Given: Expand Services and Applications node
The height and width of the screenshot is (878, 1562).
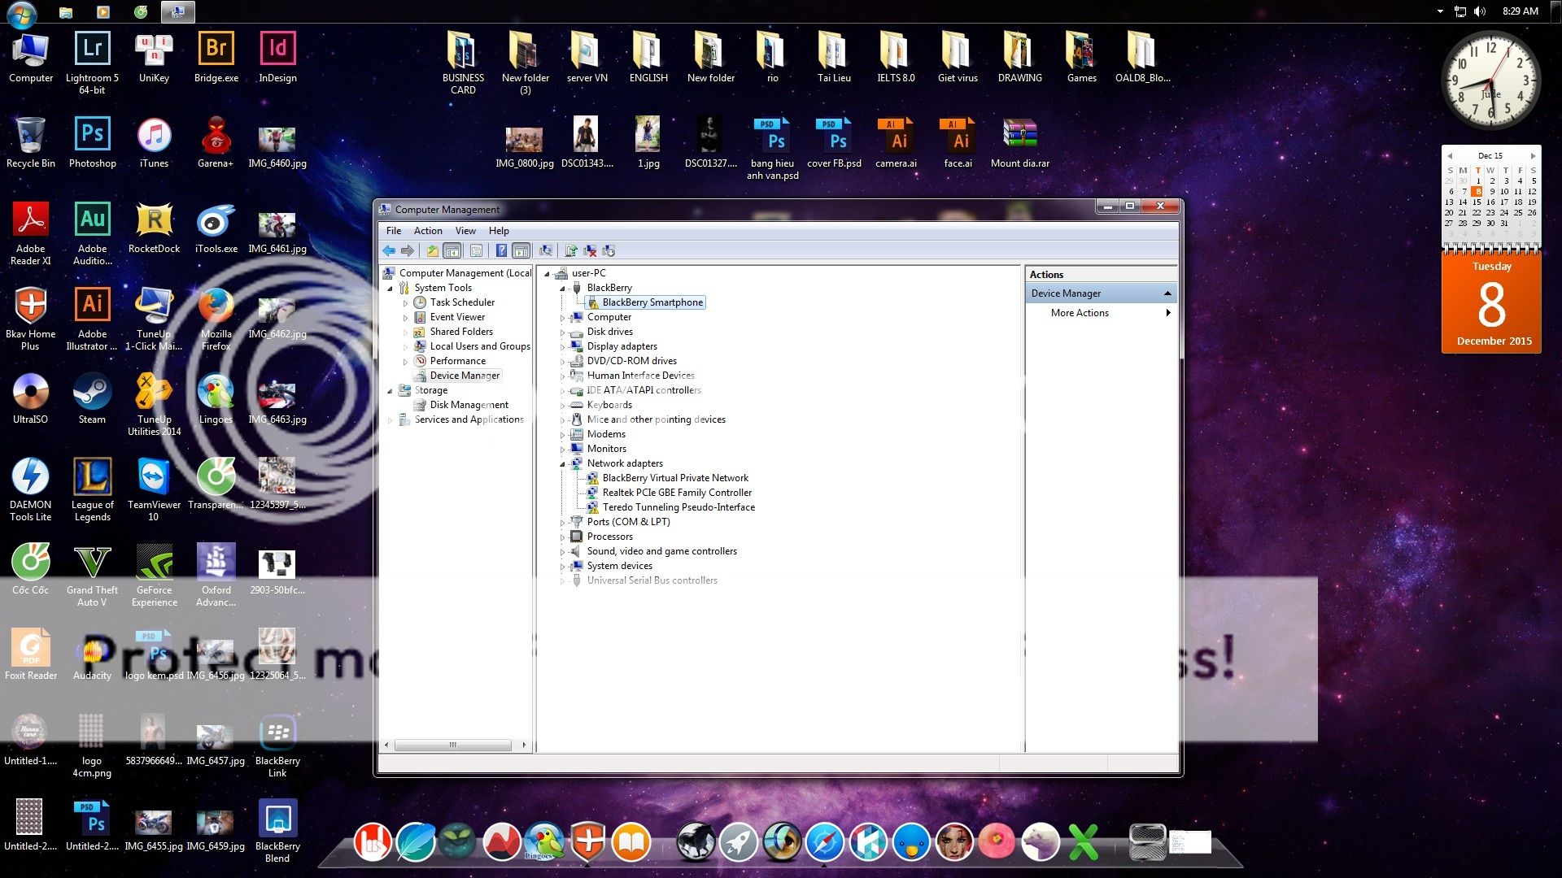Looking at the screenshot, I should click(390, 420).
